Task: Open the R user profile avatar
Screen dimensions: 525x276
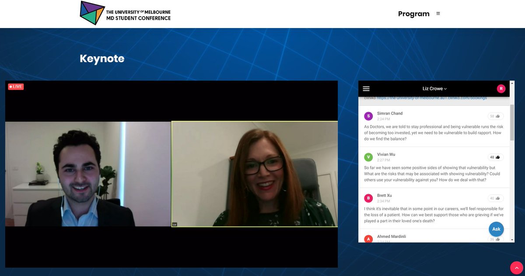Action: click(x=501, y=88)
